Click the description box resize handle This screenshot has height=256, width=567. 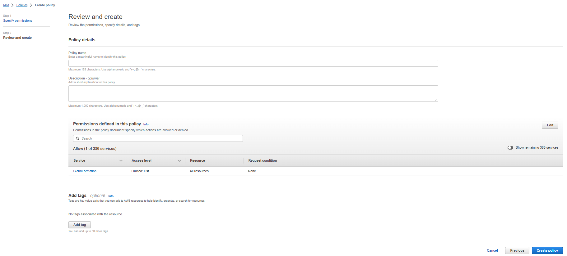click(x=436, y=100)
